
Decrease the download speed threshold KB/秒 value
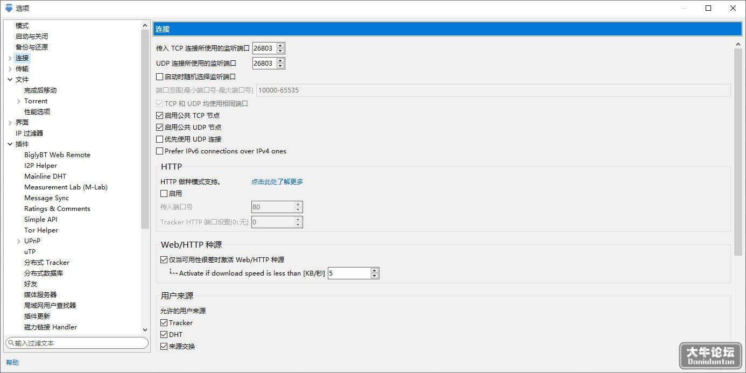[375, 276]
